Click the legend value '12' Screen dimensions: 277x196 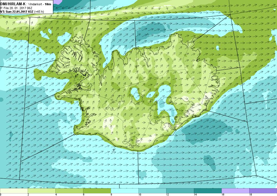pyautogui.click(x=167, y=195)
